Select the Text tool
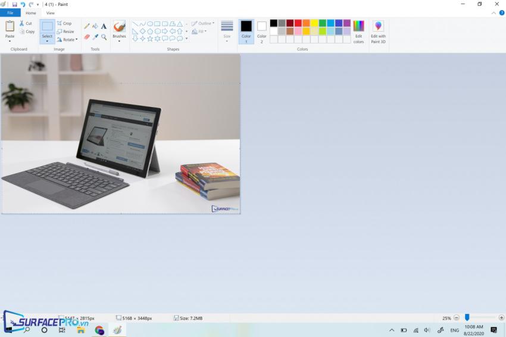This screenshot has width=506, height=337. pos(104,26)
